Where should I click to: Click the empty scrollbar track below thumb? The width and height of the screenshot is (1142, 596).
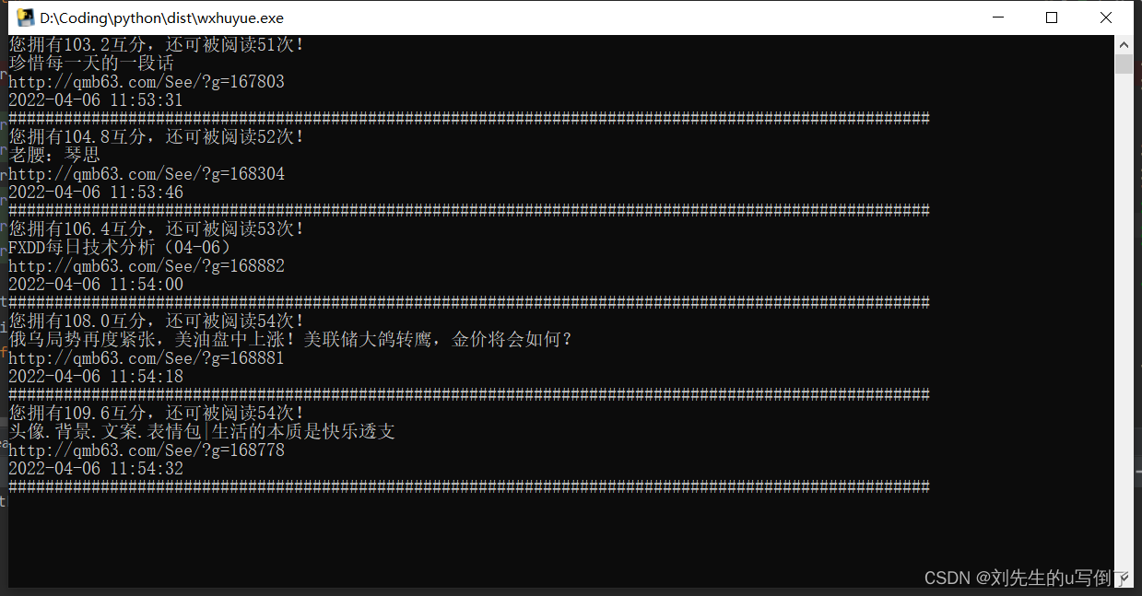pos(1124,321)
